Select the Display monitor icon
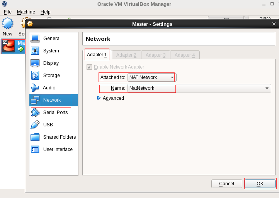 coord(35,63)
